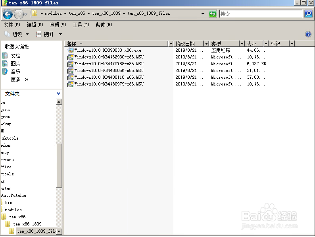Click the KB4480056-x86.MSU file icon
This screenshot has height=237, width=315.
click(x=70, y=70)
